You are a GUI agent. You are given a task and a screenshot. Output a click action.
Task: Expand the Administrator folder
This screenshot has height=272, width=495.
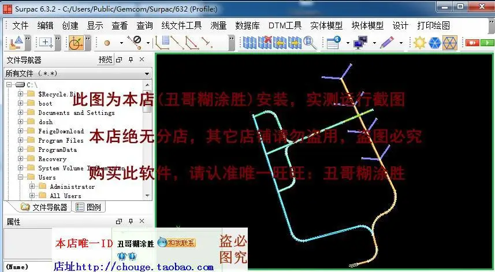pos(32,186)
